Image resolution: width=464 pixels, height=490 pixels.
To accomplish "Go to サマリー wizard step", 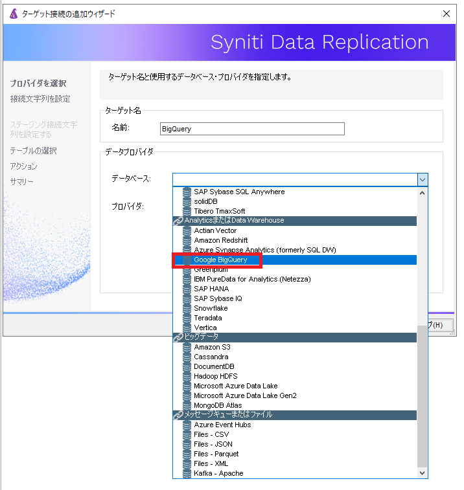I will tap(21, 181).
